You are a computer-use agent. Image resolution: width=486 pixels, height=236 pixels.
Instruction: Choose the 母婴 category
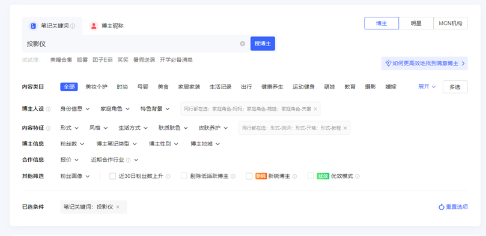(142, 87)
